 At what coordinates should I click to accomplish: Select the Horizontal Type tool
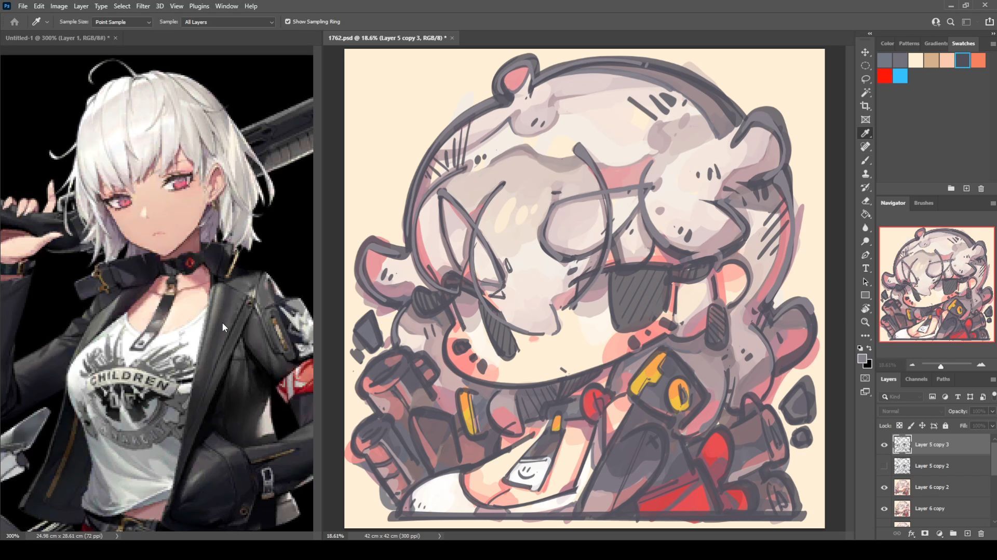[x=866, y=268]
